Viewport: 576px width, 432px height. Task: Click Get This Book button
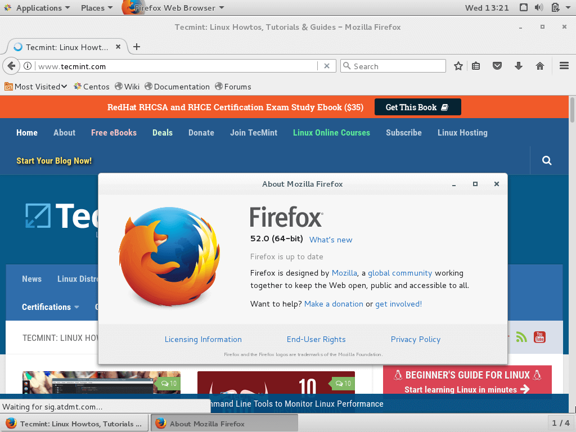[x=418, y=107]
